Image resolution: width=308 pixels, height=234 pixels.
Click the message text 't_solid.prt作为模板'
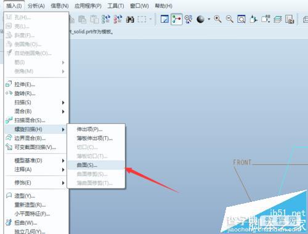click(91, 32)
